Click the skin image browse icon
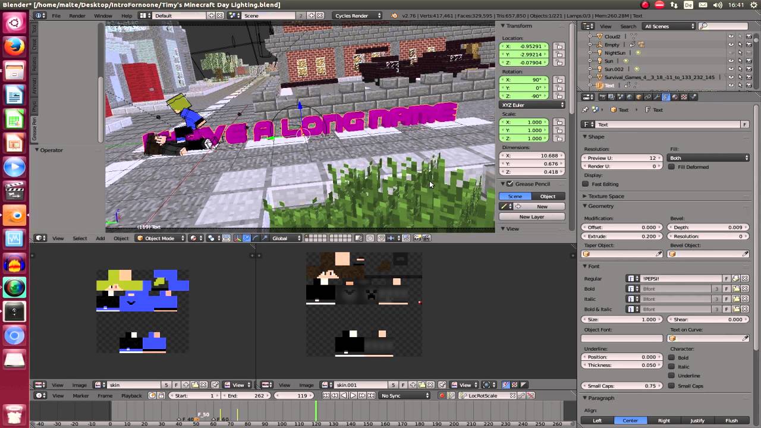This screenshot has width=761, height=428. coord(101,385)
